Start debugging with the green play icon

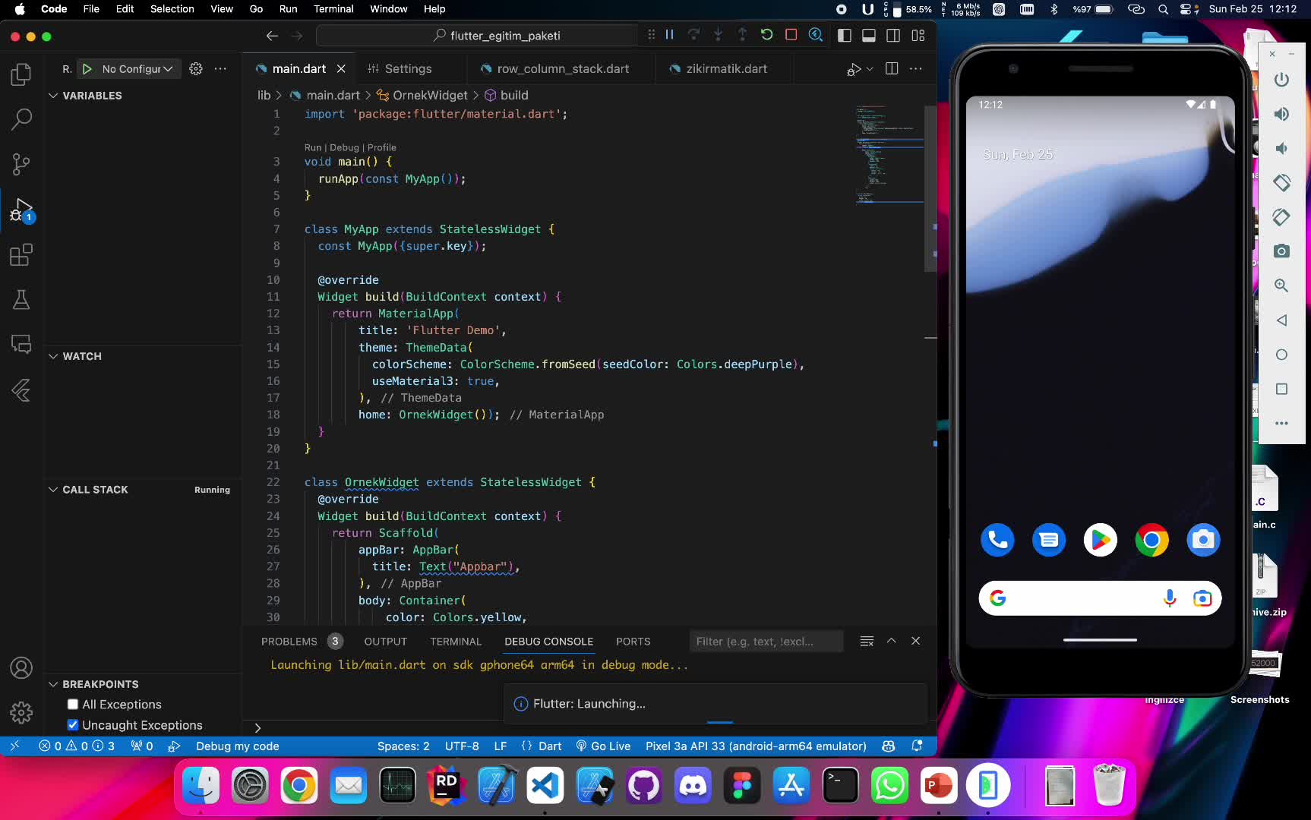click(x=87, y=69)
